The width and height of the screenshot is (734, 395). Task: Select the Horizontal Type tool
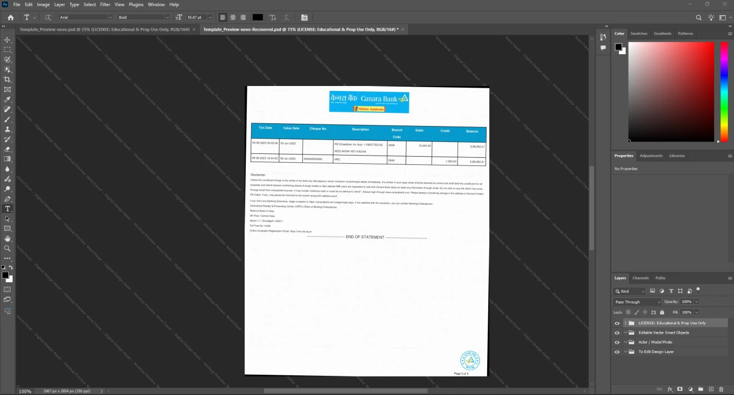(x=7, y=209)
